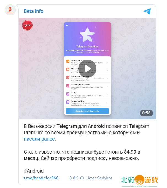167x188 pixels.
Task: Expand the Doubled Limits row chevron
Action: point(107,62)
